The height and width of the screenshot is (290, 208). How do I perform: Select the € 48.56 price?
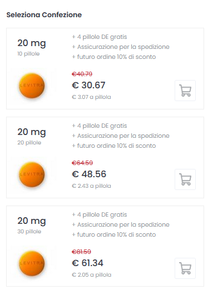[x=89, y=174]
